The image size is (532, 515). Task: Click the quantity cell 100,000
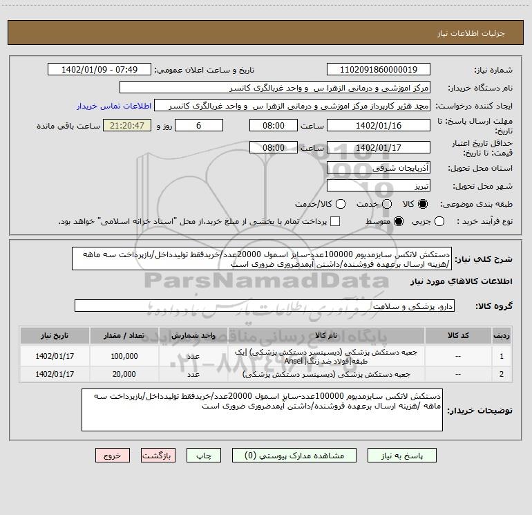[x=124, y=356]
